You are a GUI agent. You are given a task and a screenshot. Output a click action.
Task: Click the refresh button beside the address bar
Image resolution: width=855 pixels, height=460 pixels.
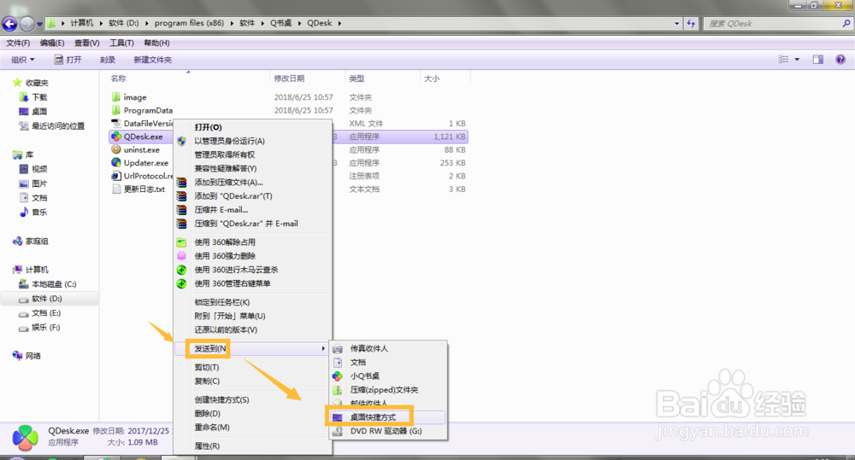[691, 23]
